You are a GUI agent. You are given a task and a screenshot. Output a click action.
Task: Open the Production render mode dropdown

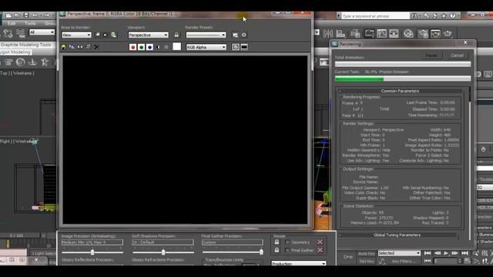coord(298,263)
